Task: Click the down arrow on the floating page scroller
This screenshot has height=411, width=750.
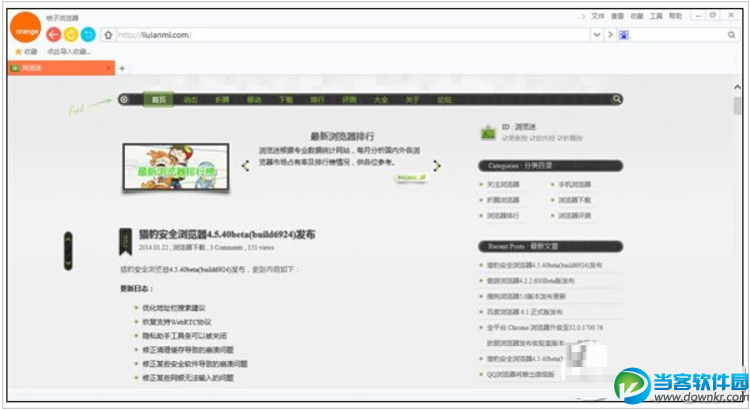Action: pos(68,262)
